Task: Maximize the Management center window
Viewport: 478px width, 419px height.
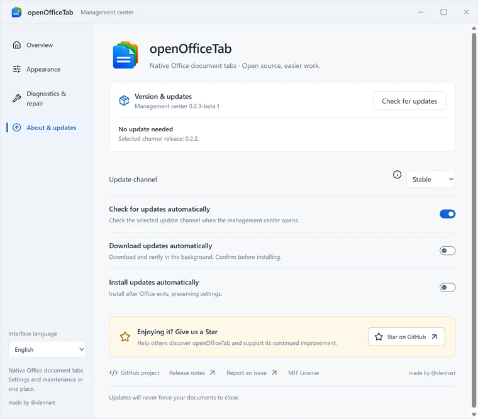Action: click(443, 12)
